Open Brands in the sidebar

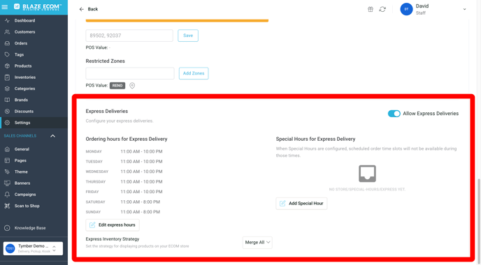point(21,100)
